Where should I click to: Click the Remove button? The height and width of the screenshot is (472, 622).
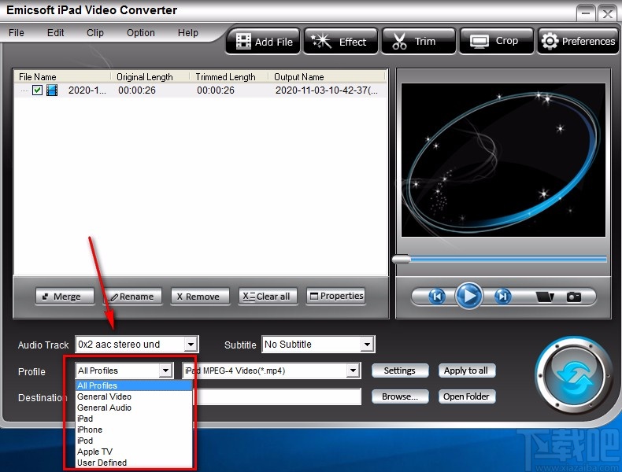[200, 297]
